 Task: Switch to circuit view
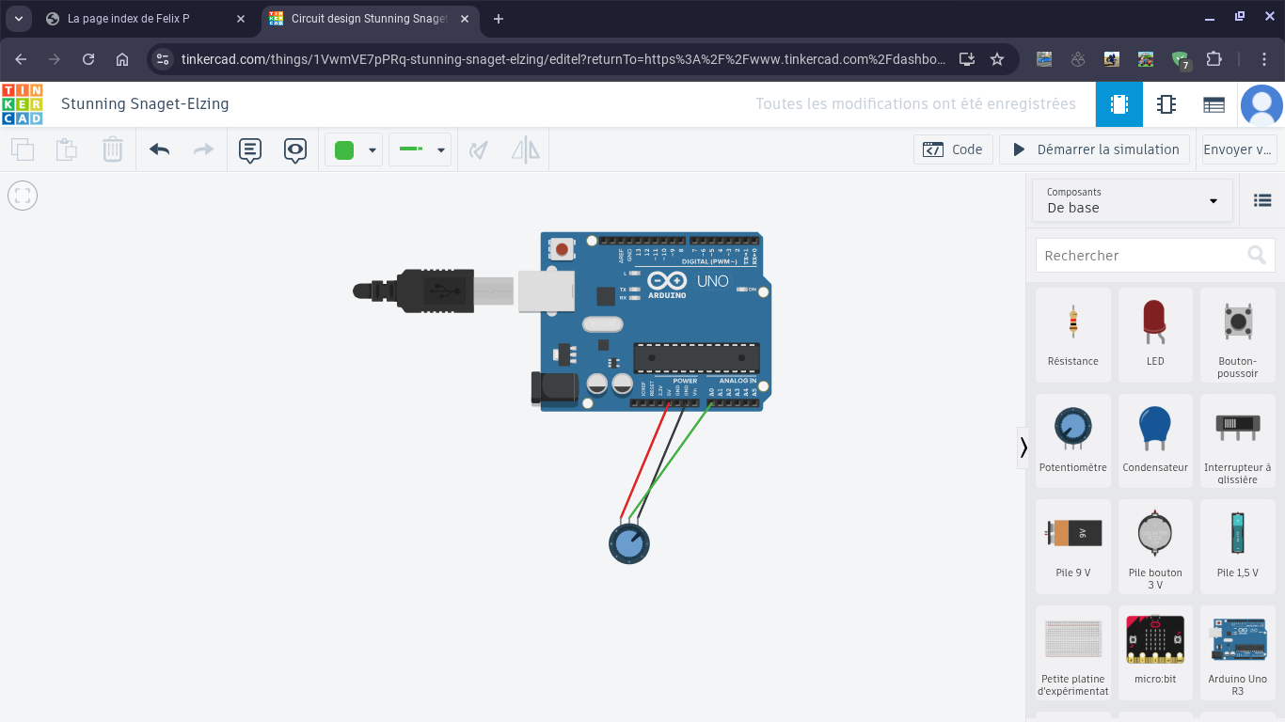(1119, 104)
